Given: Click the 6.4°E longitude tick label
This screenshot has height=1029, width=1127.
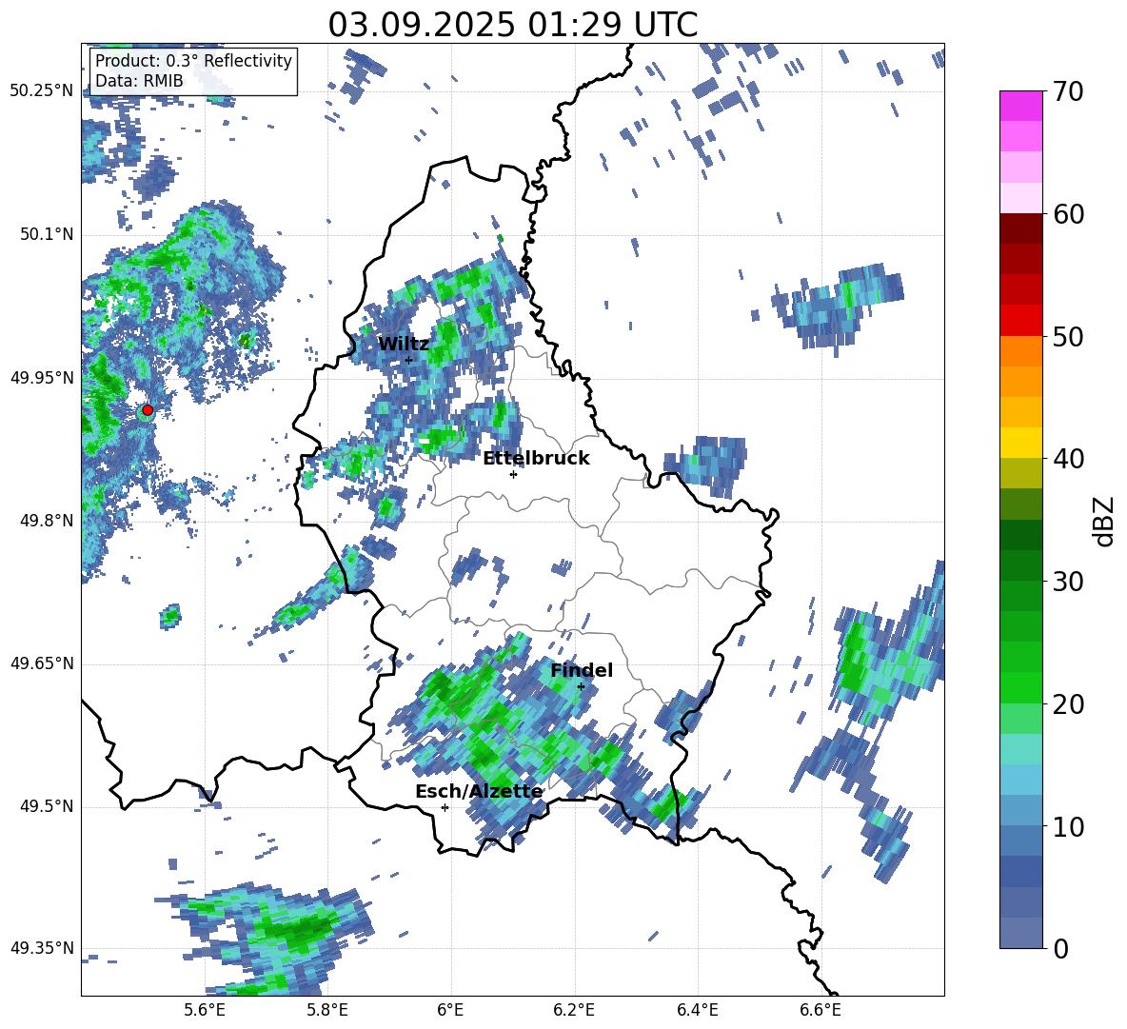Looking at the screenshot, I should point(697,1010).
